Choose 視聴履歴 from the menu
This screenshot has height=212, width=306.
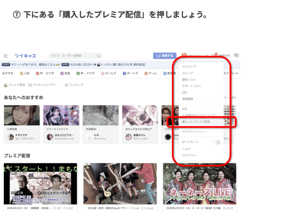[188, 99]
